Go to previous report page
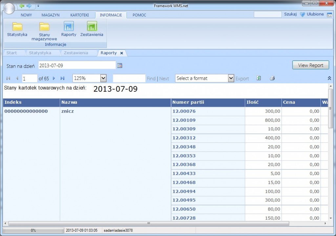336x236 pixels. pos(17,78)
